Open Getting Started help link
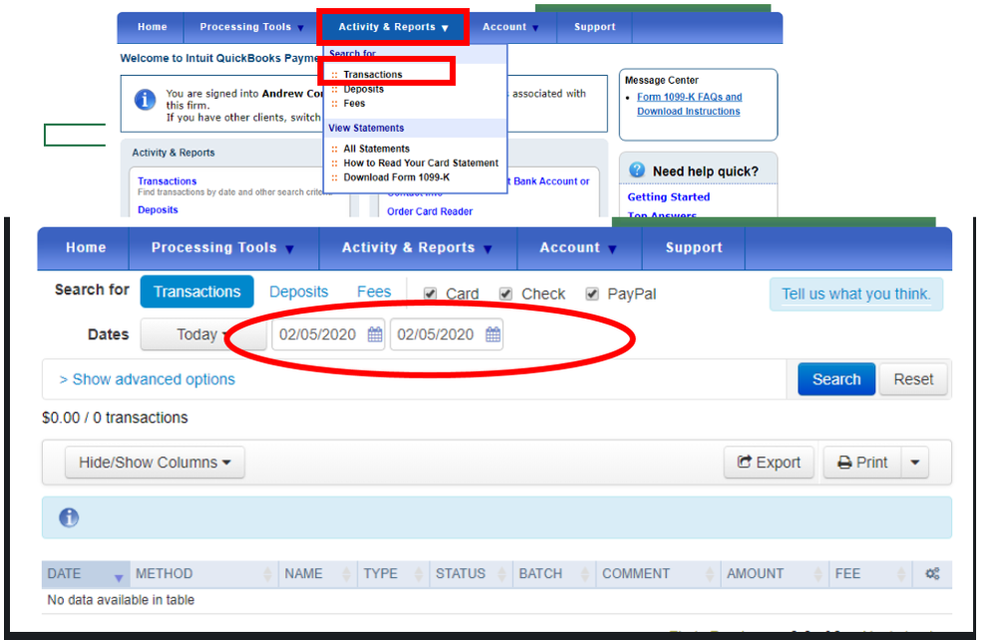This screenshot has height=640, width=996. click(x=668, y=196)
